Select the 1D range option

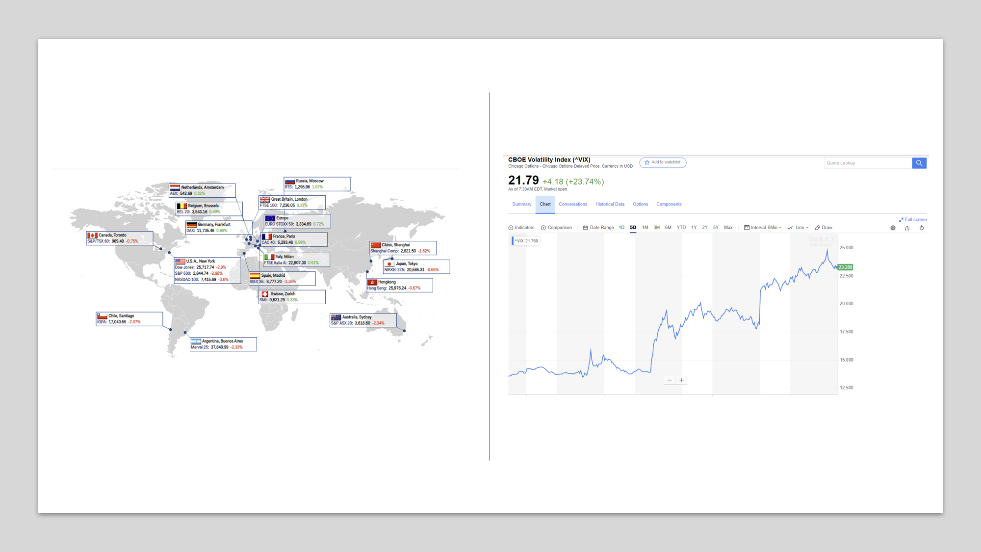(621, 228)
